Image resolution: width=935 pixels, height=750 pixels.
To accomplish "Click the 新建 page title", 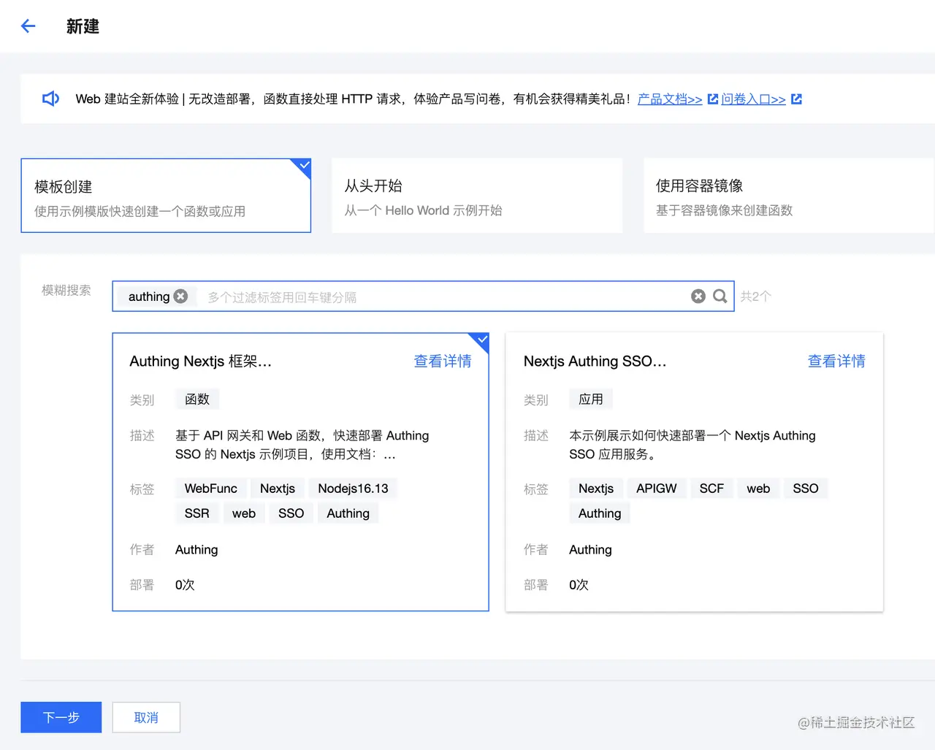I will (83, 26).
